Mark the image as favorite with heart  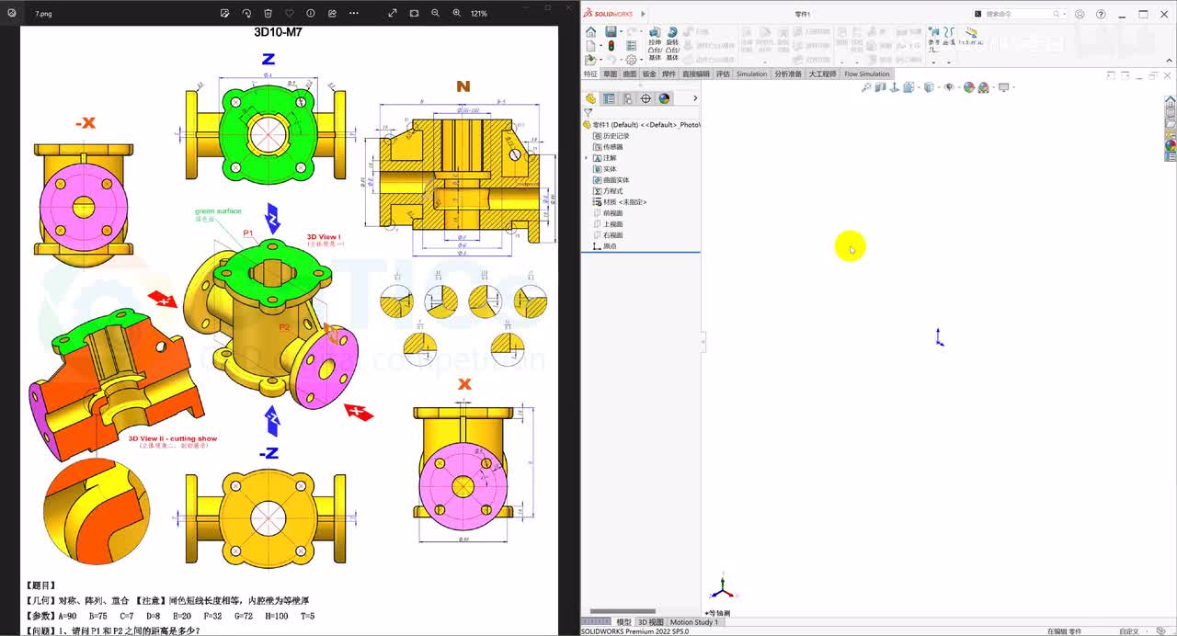pos(289,14)
